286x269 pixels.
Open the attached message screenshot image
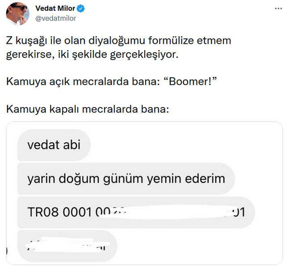(x=144, y=192)
